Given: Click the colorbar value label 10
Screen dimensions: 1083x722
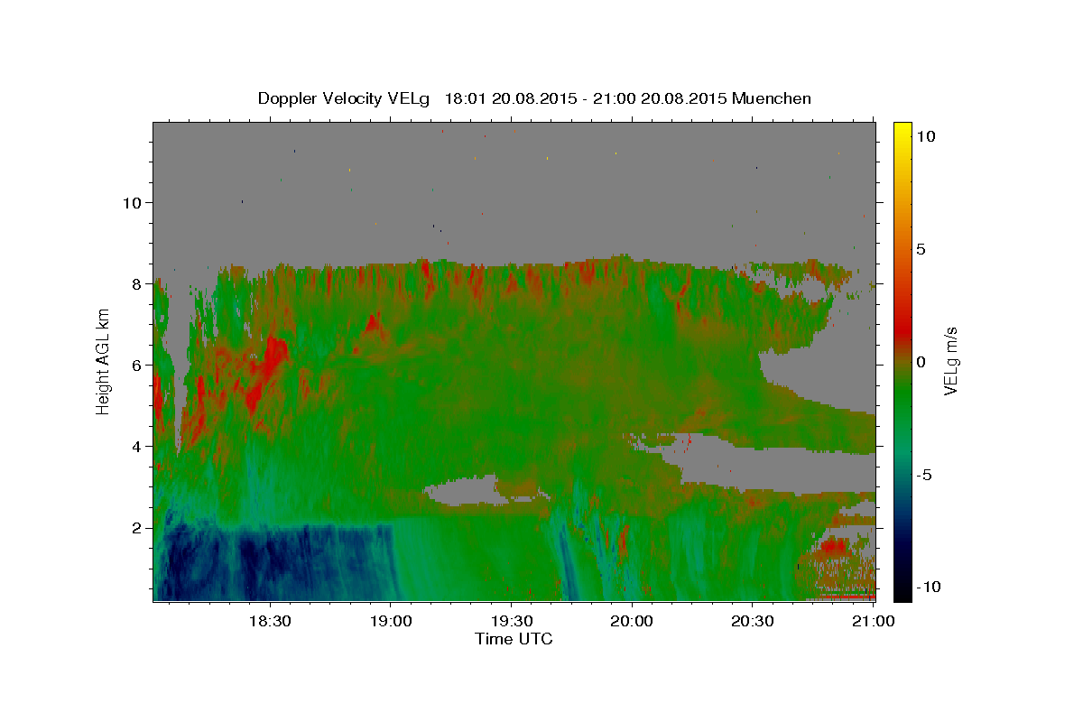Looking at the screenshot, I should pyautogui.click(x=925, y=136).
